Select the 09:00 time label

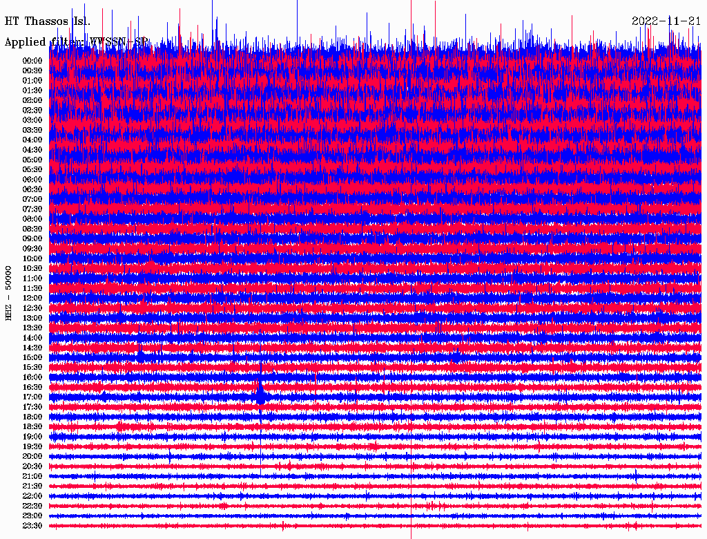pos(32,239)
